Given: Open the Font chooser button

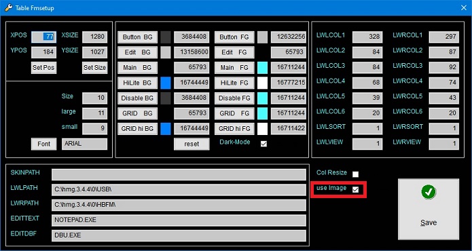Looking at the screenshot, I should click(43, 144).
